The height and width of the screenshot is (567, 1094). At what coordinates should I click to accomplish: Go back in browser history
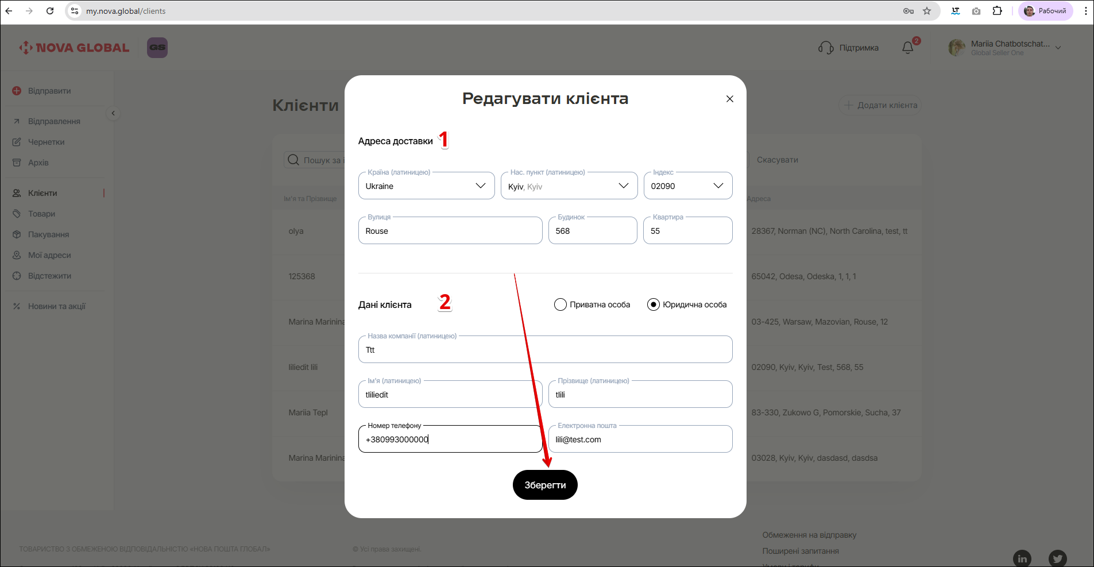point(9,11)
